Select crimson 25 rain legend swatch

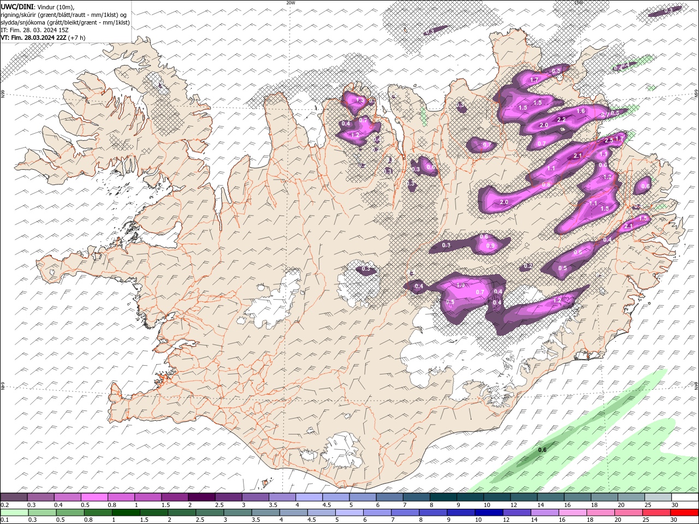coord(656,513)
